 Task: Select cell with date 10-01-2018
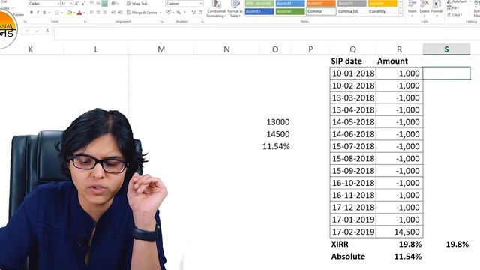tap(353, 73)
